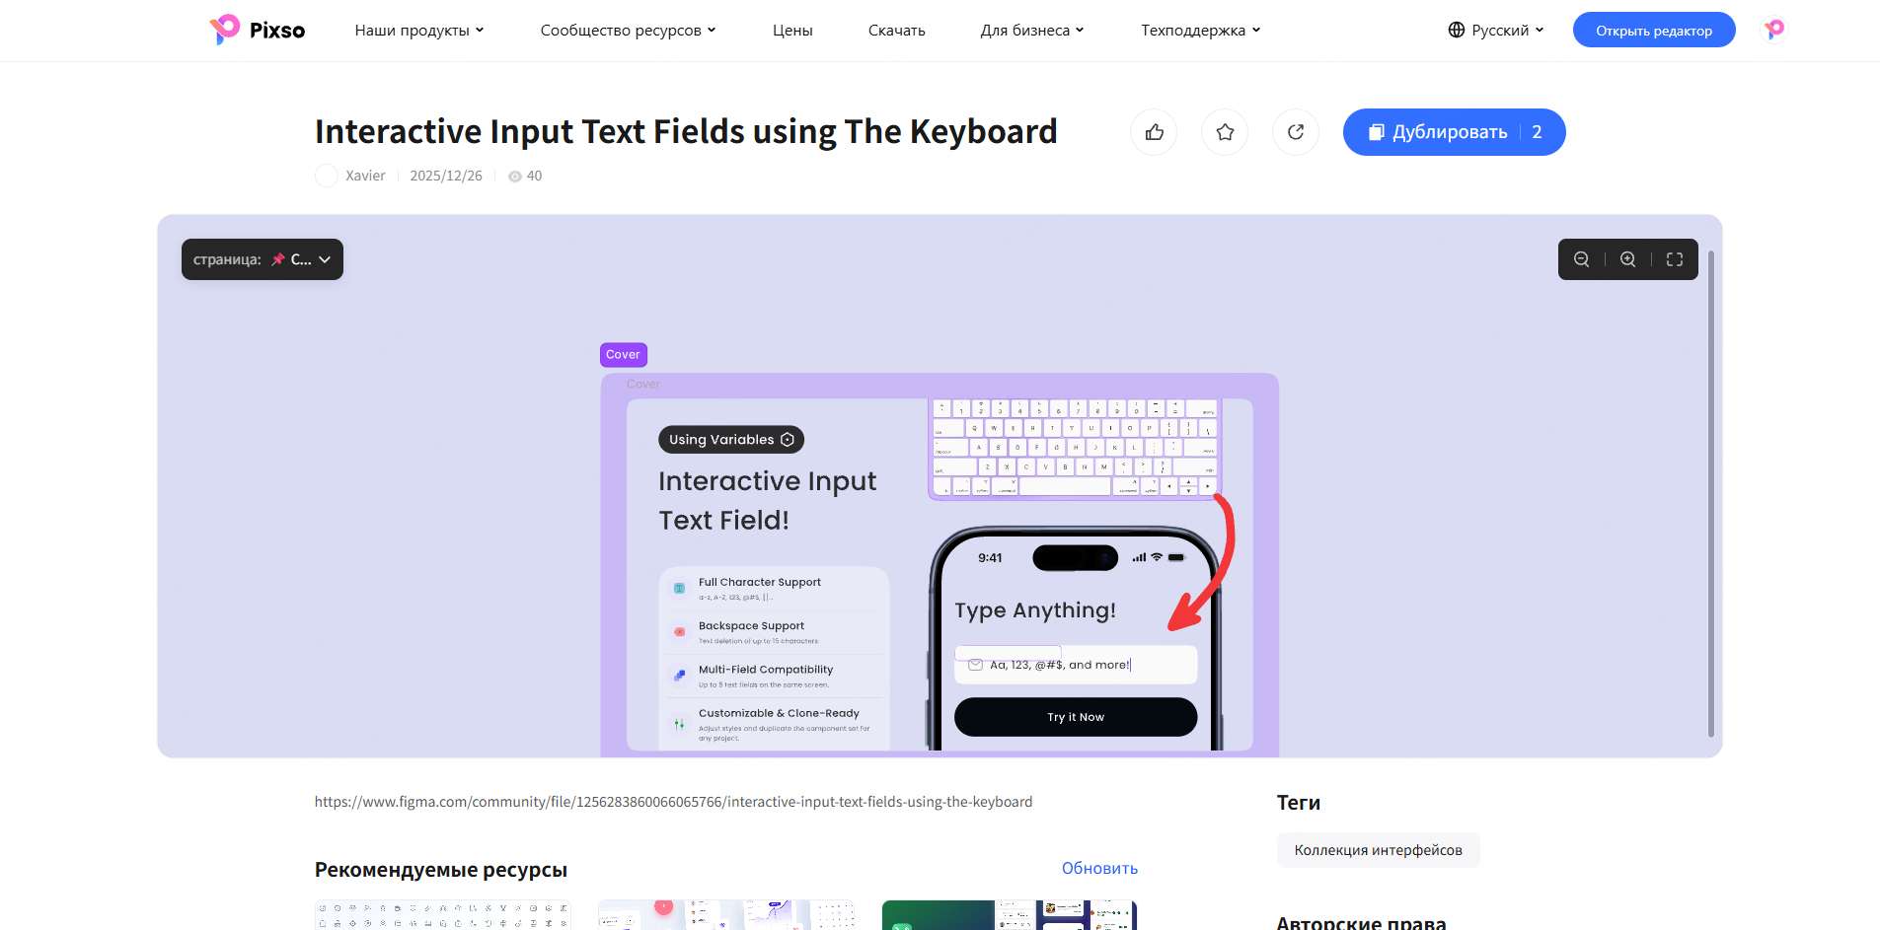
Task: Open the страница page selector dropdown
Action: [263, 259]
